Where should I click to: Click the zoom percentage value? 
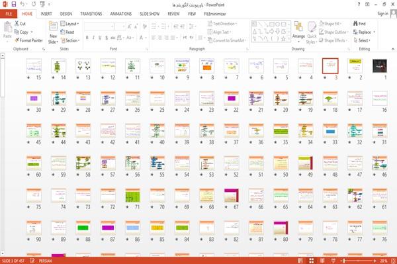pos(384,261)
